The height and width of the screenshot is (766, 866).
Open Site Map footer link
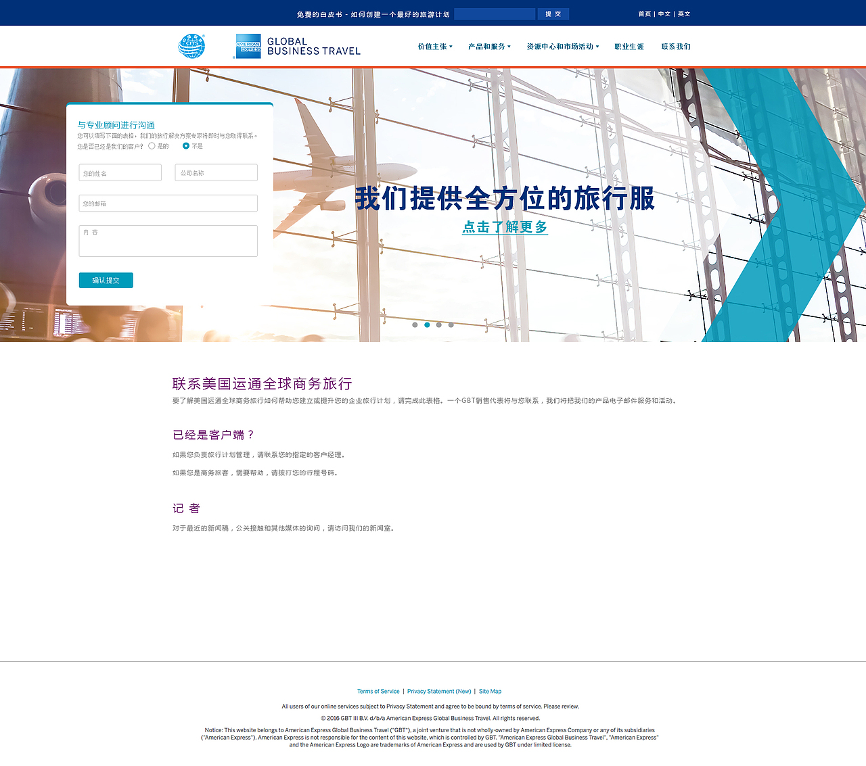490,691
